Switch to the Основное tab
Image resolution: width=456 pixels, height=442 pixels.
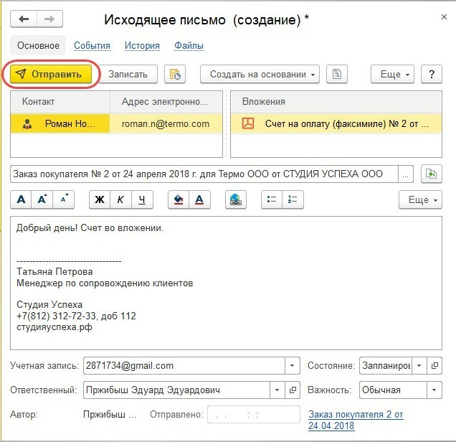click(38, 45)
